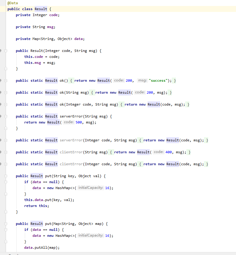Expand the folded ok(String msg) method

(6, 92)
